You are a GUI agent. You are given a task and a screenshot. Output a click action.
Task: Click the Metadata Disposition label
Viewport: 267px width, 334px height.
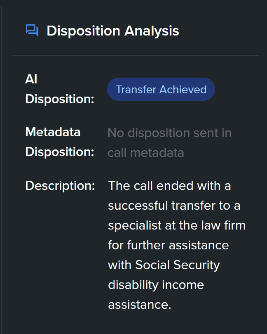(59, 142)
